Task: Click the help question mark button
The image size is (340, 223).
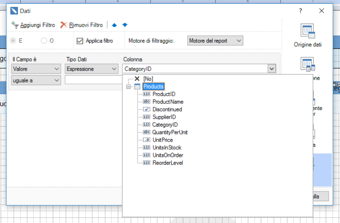Action: coord(300,11)
